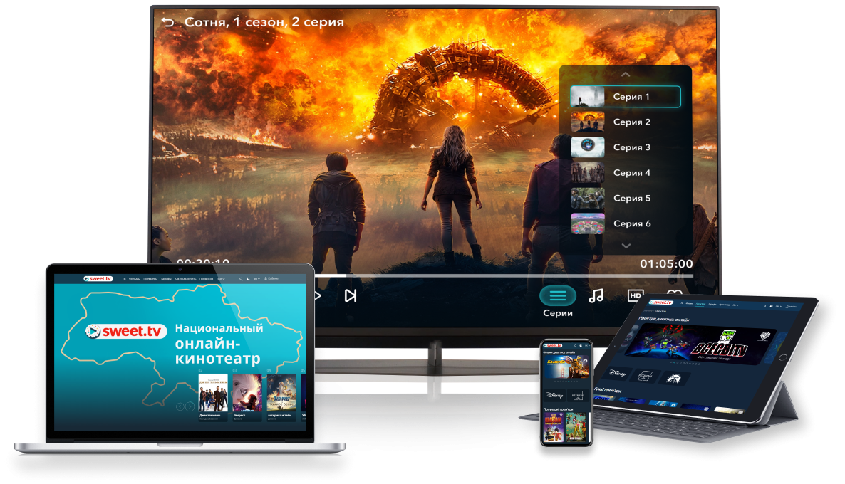Open the language dropdown on the phone

pos(587,346)
